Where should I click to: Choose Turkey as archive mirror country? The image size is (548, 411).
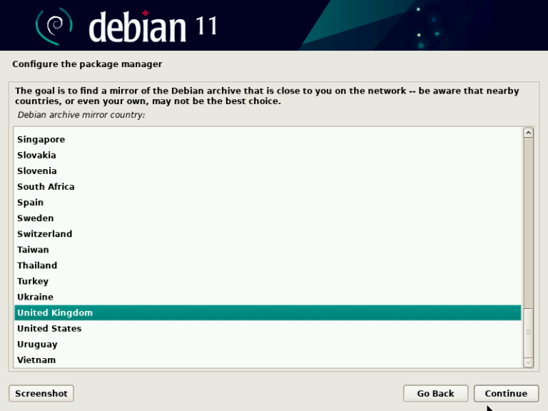pyautogui.click(x=33, y=281)
